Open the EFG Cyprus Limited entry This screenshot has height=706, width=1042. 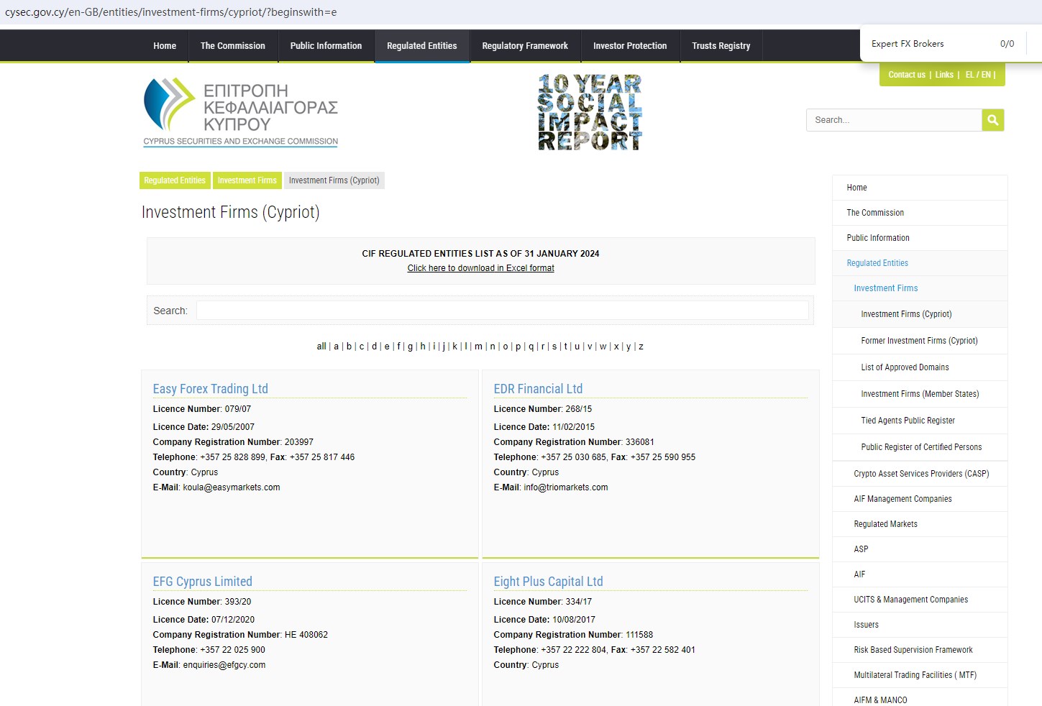(x=202, y=582)
